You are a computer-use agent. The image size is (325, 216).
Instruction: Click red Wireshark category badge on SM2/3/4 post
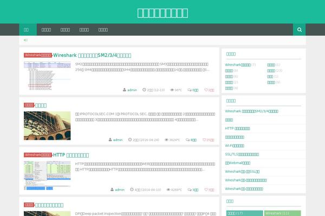38,55
